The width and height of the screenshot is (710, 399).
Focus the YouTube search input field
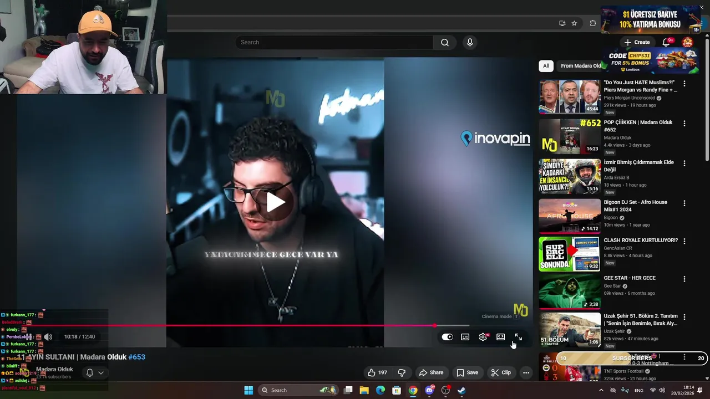click(x=334, y=43)
